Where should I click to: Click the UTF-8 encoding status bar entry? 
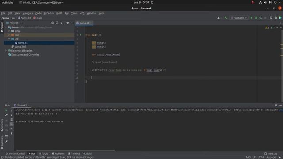point(261,157)
